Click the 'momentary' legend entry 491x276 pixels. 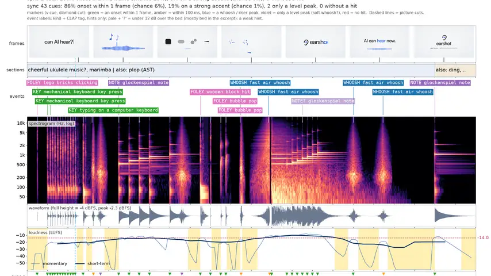click(49, 263)
